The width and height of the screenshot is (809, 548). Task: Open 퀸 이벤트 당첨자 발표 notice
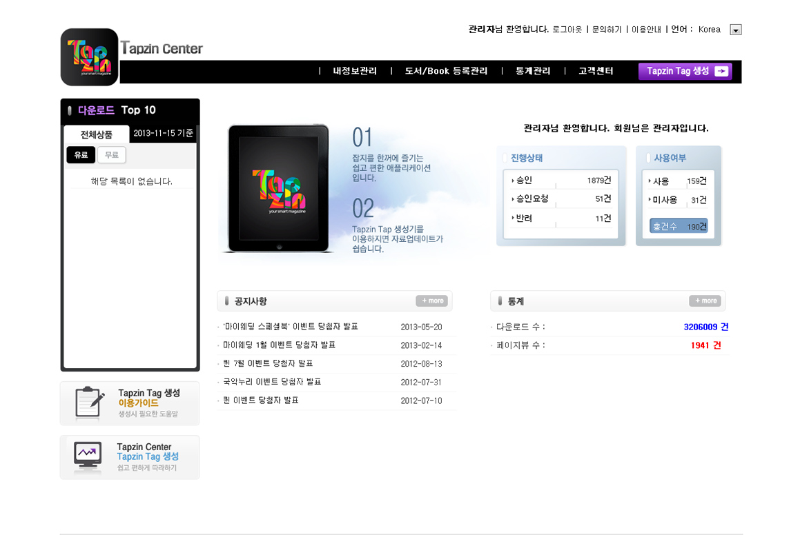tap(260, 400)
